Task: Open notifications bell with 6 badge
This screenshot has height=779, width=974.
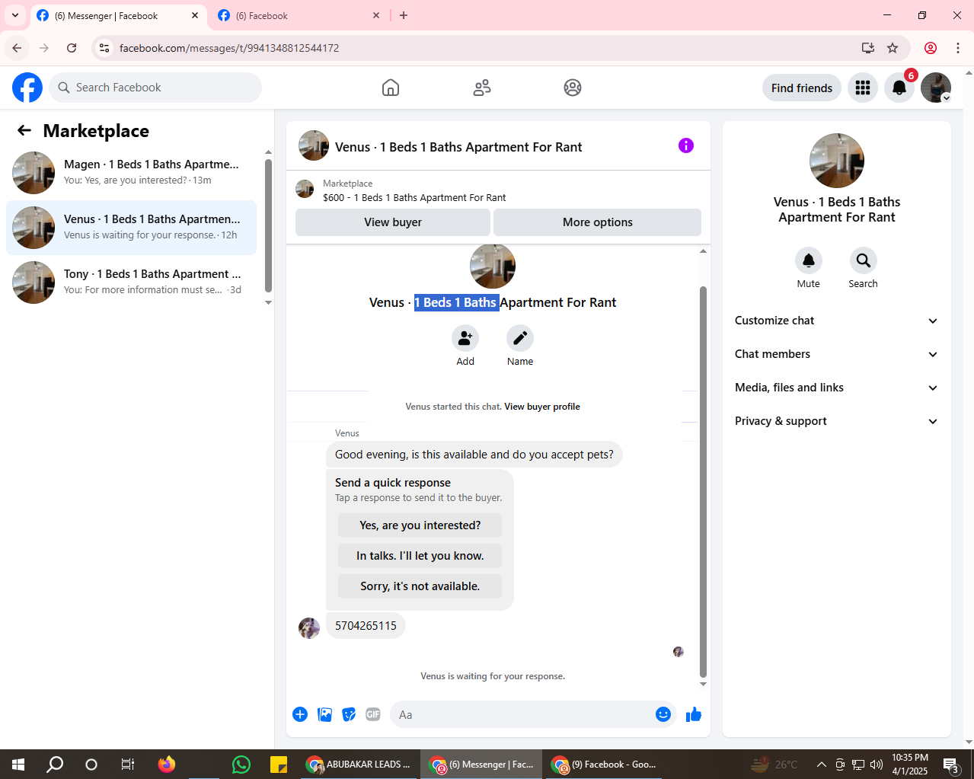Action: click(899, 88)
